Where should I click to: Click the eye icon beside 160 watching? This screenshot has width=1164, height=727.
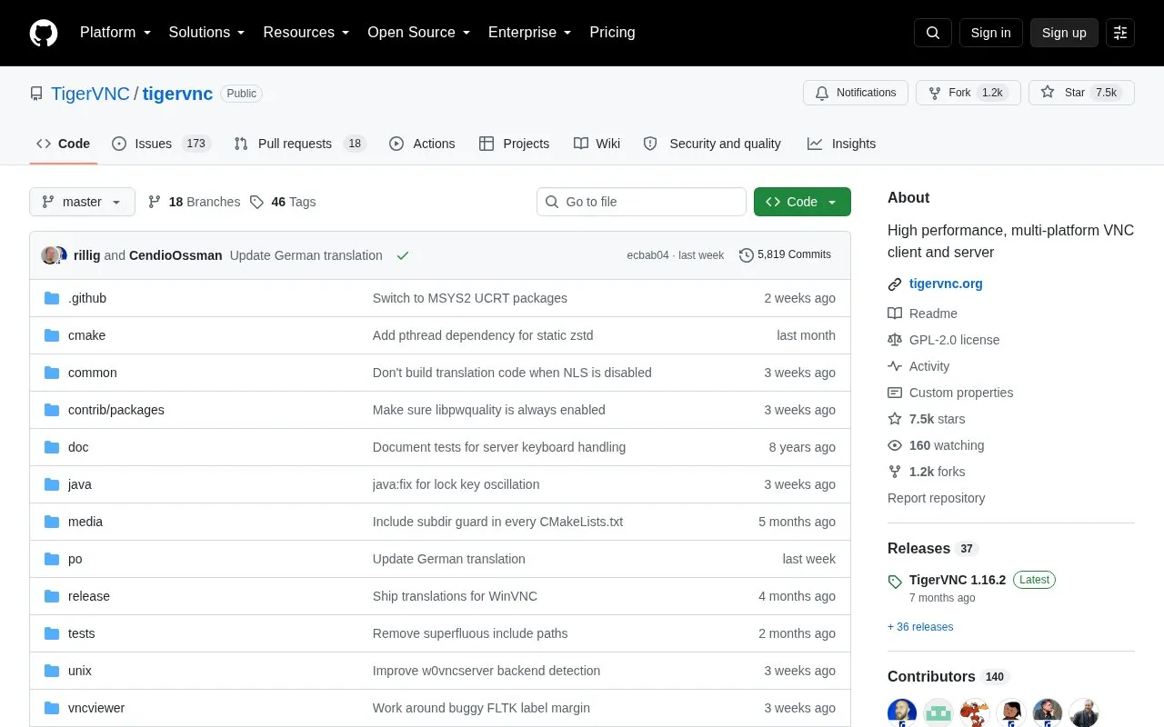(x=895, y=445)
